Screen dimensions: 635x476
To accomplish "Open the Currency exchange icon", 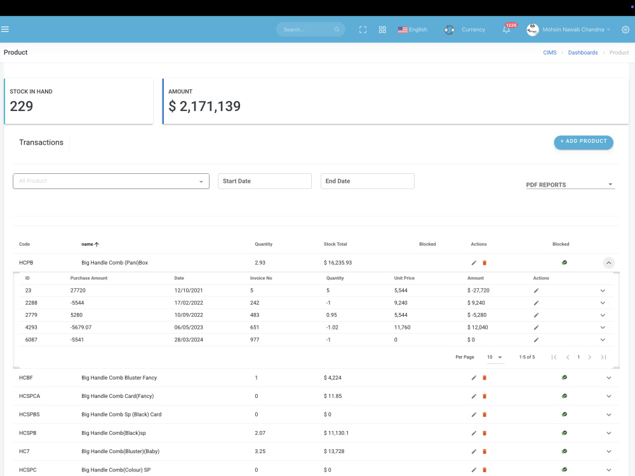I will click(x=449, y=30).
